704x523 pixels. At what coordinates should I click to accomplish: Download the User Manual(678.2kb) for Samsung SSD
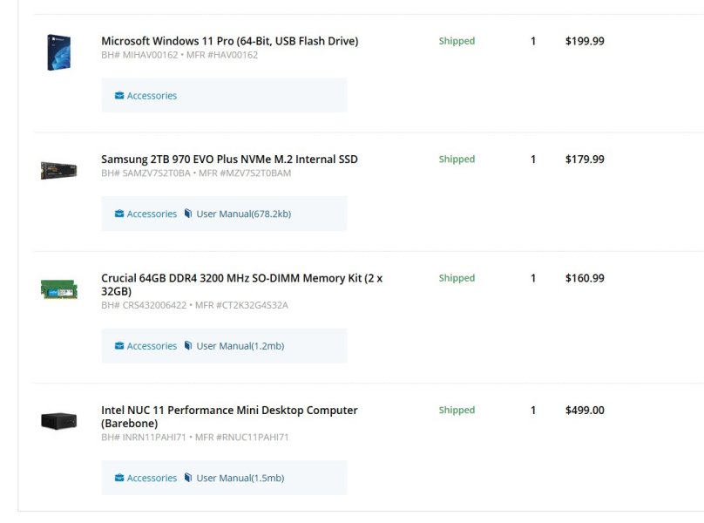click(x=244, y=214)
